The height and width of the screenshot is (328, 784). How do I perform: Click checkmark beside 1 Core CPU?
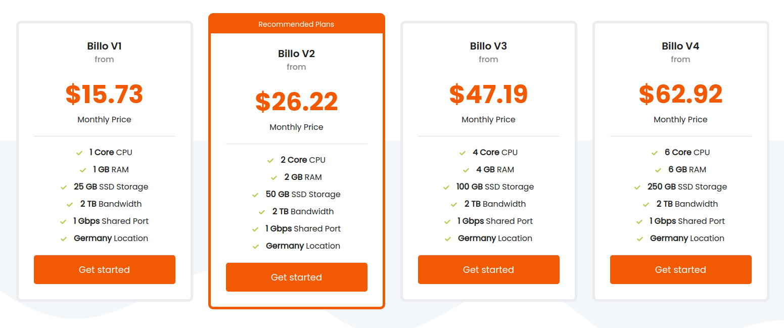tap(79, 153)
